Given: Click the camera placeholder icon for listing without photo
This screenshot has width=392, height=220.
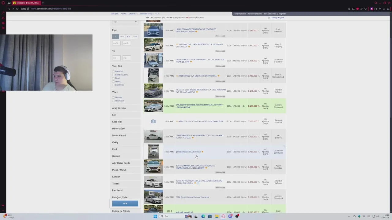Looking at the screenshot, I should (153, 121).
